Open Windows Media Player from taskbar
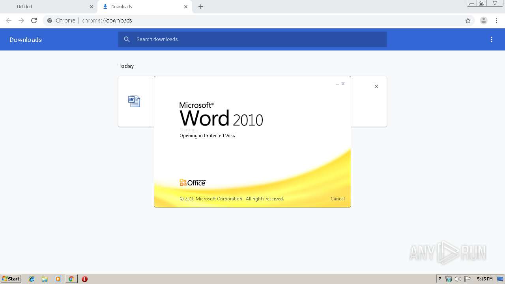 (x=58, y=279)
